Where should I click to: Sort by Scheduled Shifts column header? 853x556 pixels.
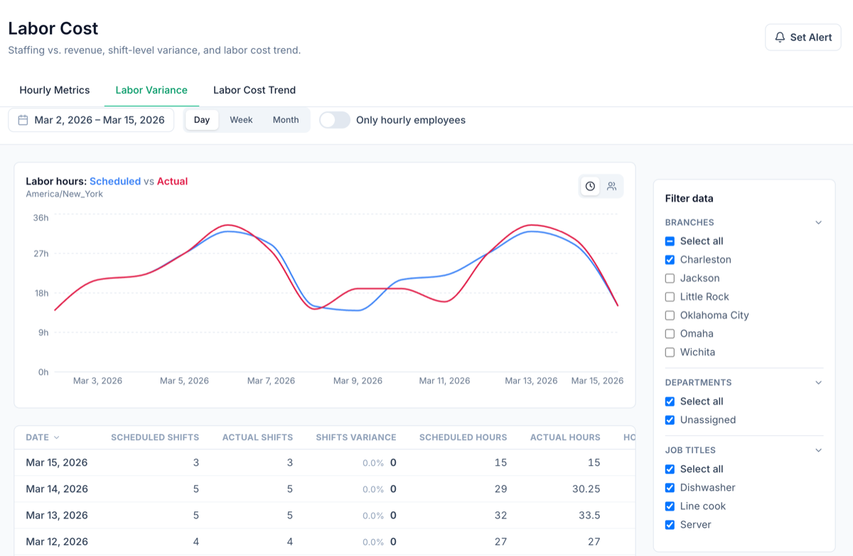[x=155, y=437]
